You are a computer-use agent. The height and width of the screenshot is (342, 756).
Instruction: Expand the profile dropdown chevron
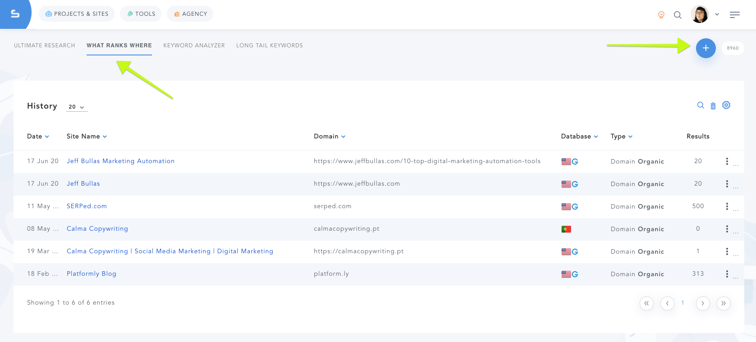tap(717, 14)
